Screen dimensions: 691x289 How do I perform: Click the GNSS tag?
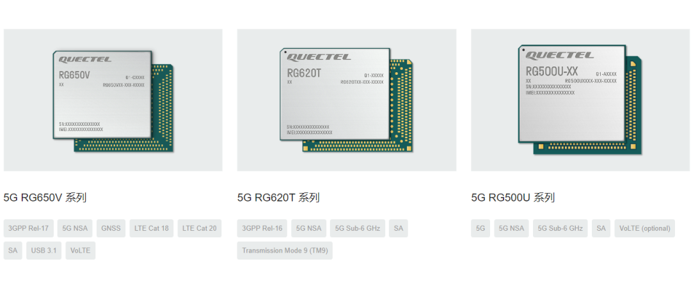pyautogui.click(x=111, y=228)
